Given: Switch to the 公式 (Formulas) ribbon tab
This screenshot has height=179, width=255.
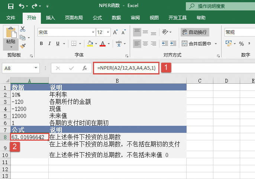Looking at the screenshot, I should coord(97,17).
